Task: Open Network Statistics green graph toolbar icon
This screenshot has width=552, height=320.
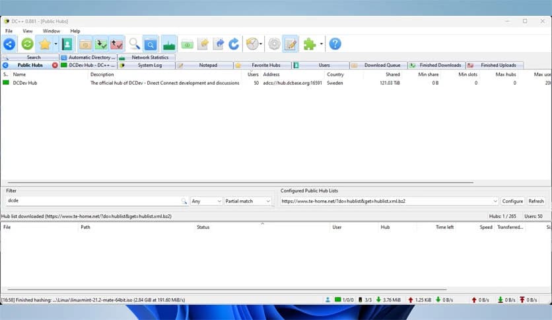Action: (x=169, y=44)
